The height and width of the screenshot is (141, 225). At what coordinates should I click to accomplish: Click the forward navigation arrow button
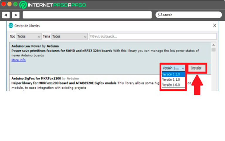point(16,15)
